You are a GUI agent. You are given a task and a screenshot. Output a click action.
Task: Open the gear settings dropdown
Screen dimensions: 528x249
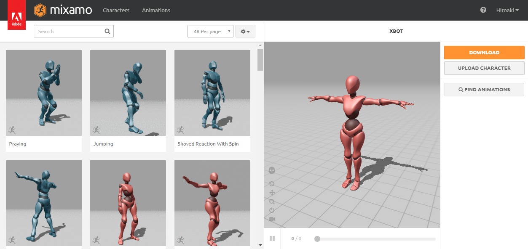[x=245, y=32]
